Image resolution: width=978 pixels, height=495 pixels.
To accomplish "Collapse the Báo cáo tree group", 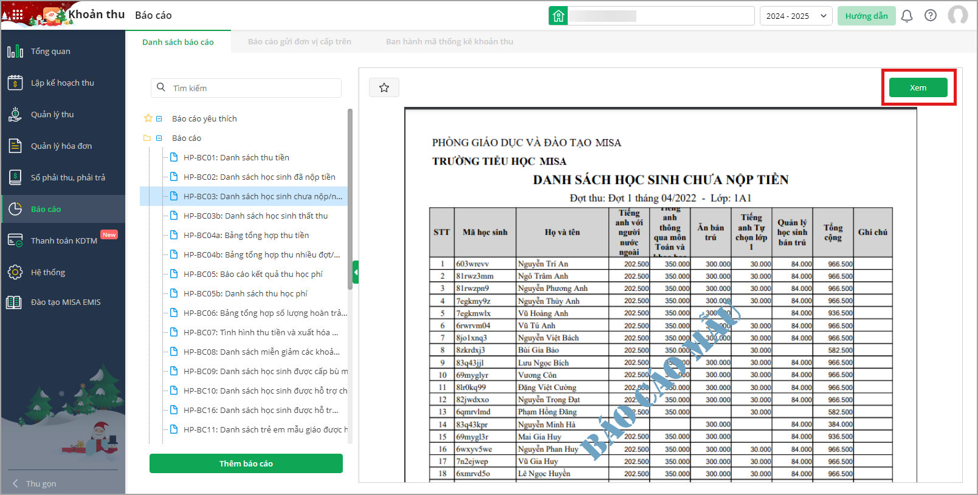I will click(x=159, y=138).
